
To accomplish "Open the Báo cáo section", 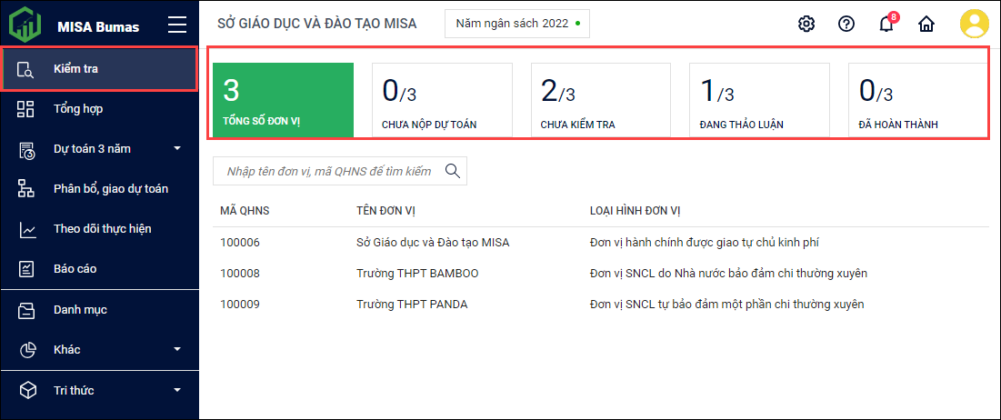I will click(75, 269).
